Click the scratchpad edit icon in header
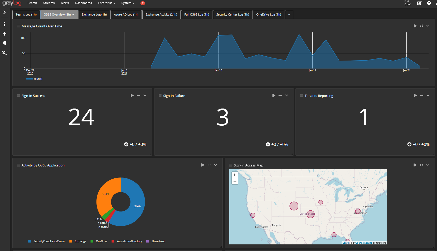The image size is (437, 251). click(419, 3)
